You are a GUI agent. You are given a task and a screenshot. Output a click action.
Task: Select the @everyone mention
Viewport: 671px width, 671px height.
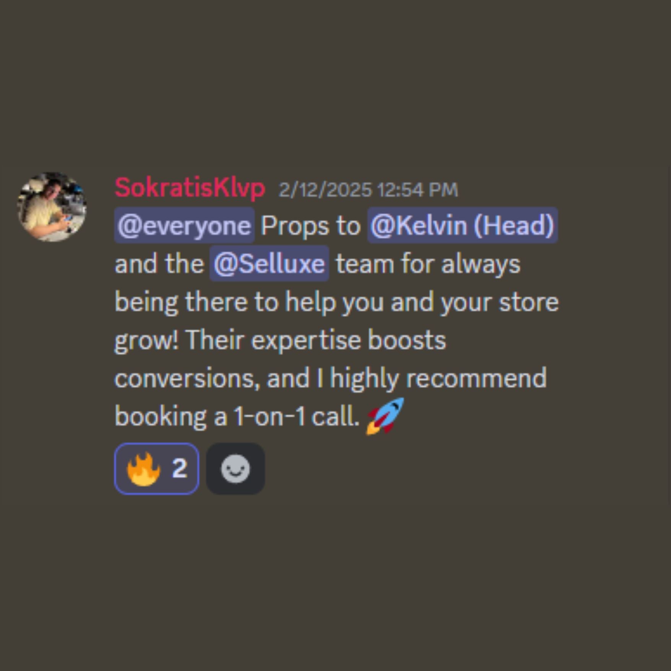click(184, 226)
